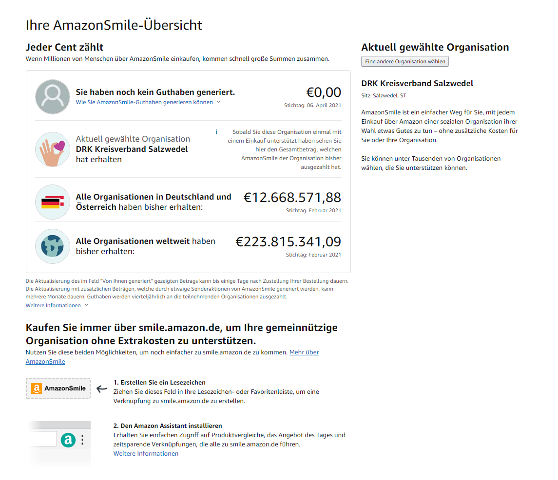The image size is (558, 480).
Task: Click the blue info icon beside DRK Kreisverband
Action: 216,132
